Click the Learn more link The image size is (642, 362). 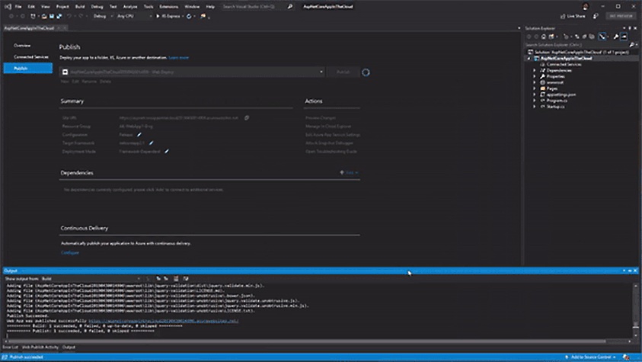coord(179,57)
